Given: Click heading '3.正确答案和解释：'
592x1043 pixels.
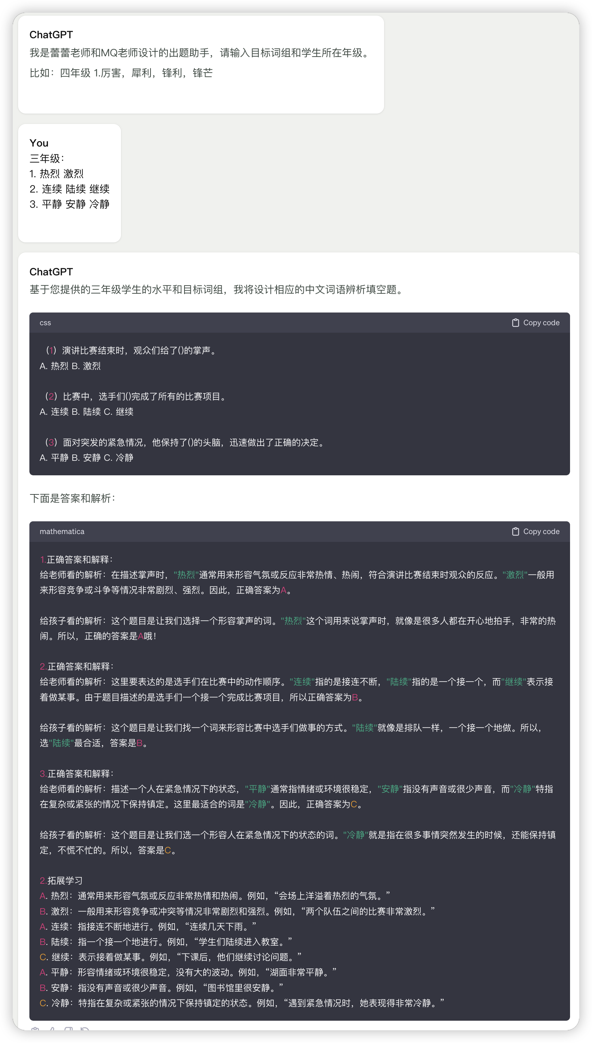Looking at the screenshot, I should click(x=77, y=773).
